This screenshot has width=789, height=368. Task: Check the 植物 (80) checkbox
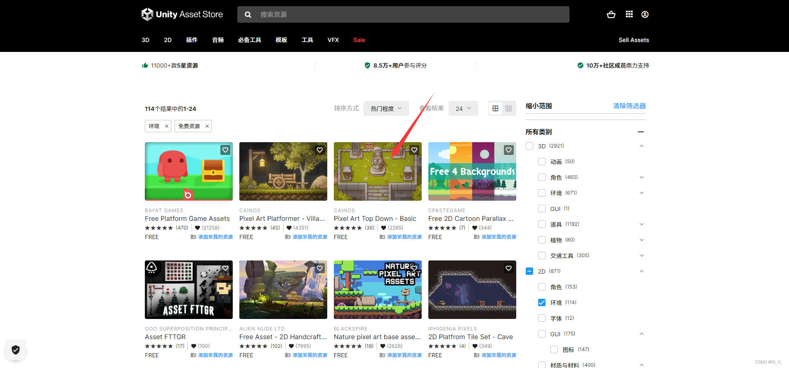[x=542, y=240]
